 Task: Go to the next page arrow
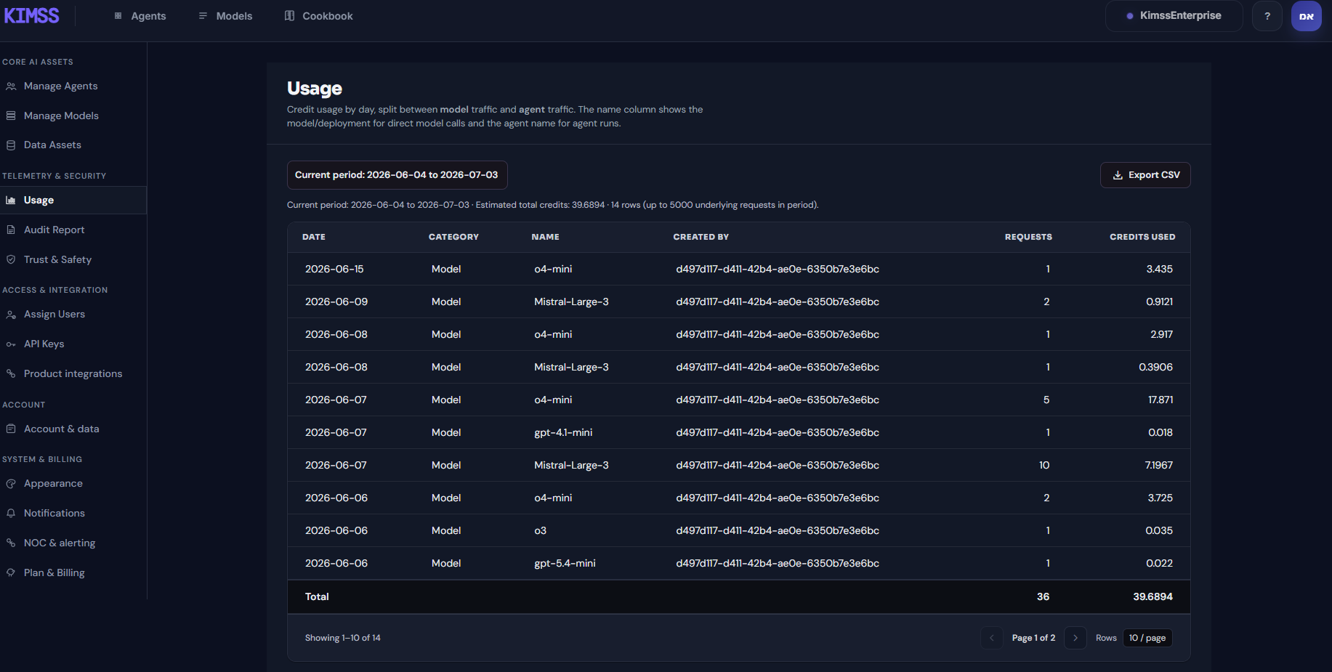point(1075,638)
